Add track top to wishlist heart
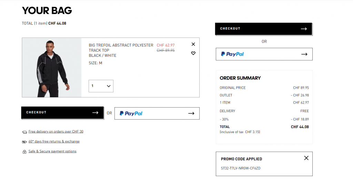This screenshot has width=353, height=183. pos(193,53)
